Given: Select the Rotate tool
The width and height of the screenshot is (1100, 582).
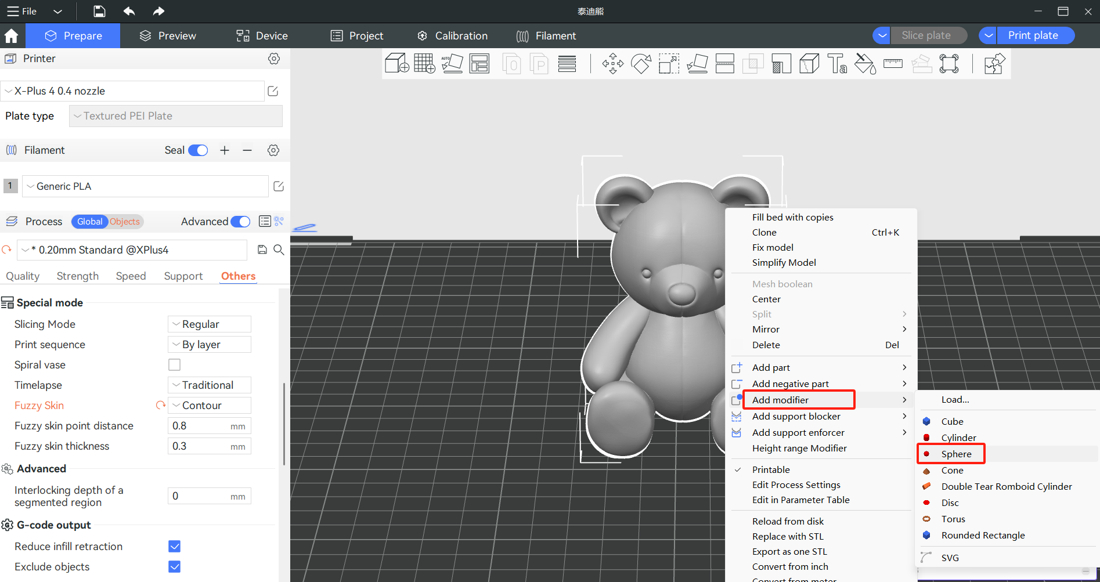Looking at the screenshot, I should tap(641, 63).
